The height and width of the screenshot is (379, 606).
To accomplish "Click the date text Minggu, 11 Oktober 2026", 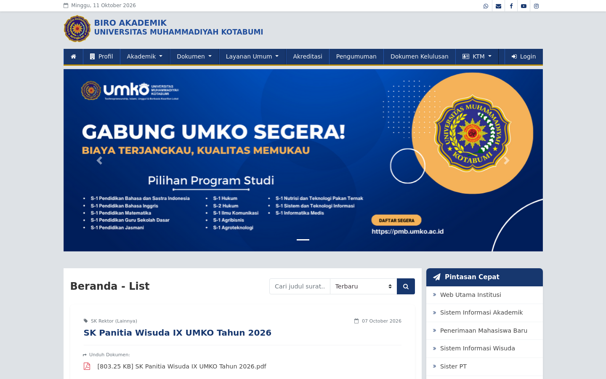I will (104, 5).
